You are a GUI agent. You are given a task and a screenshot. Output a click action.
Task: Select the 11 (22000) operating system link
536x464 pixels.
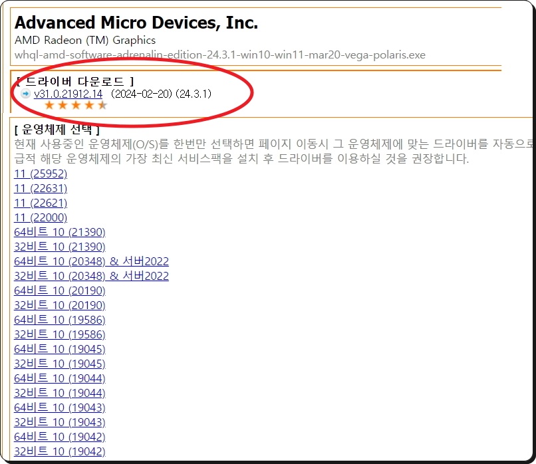[41, 218]
